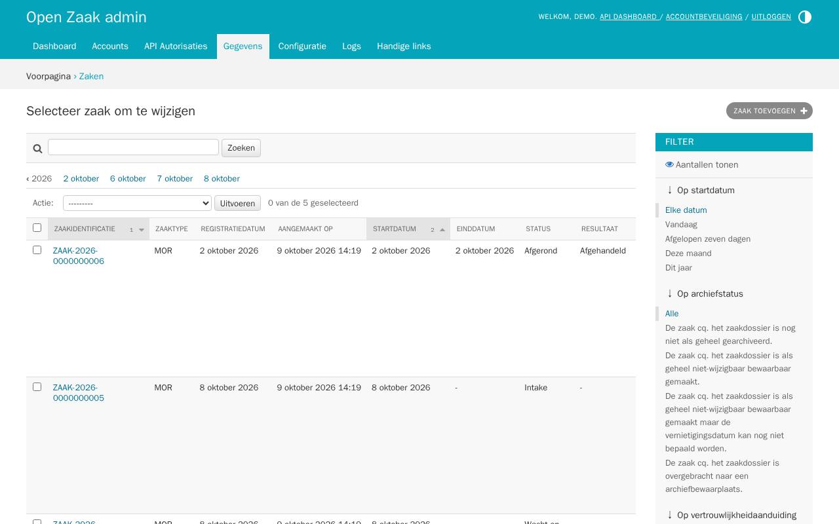
Task: Filter by date 7 oktober
Action: coord(175,178)
